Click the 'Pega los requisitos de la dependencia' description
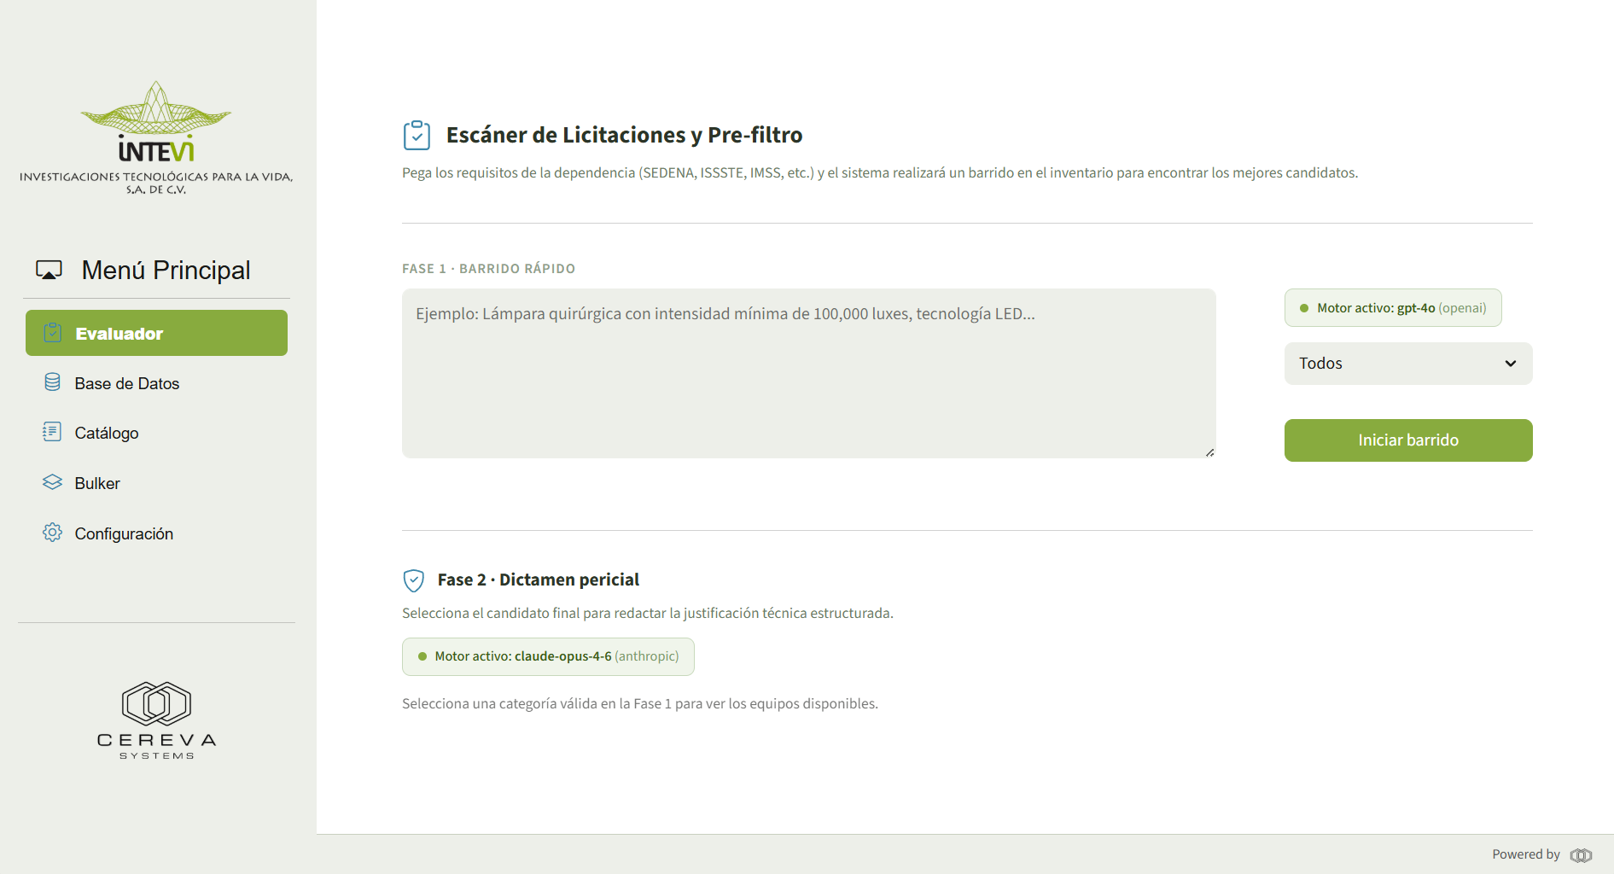 [x=880, y=172]
